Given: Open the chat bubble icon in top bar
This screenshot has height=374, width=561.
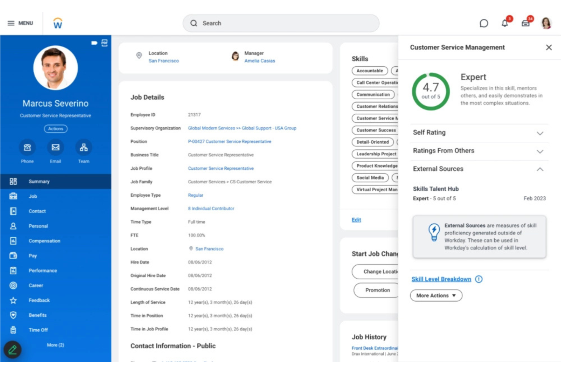Looking at the screenshot, I should [x=484, y=23].
